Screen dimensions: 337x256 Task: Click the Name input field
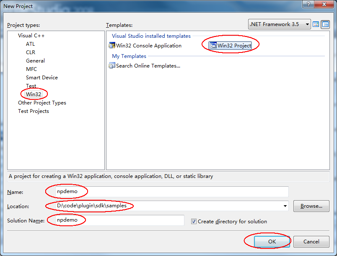pos(172,191)
